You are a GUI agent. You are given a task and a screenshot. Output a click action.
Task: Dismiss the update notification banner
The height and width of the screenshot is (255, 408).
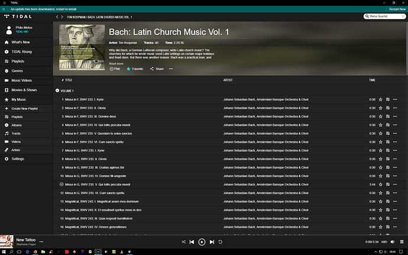click(4, 9)
